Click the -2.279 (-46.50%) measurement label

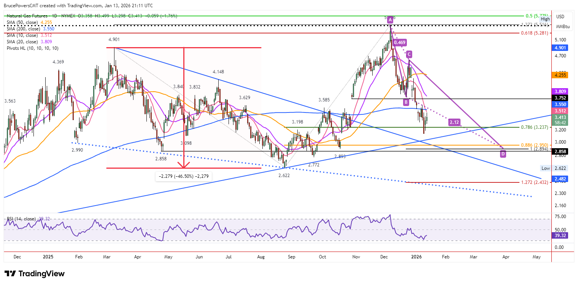184,176
